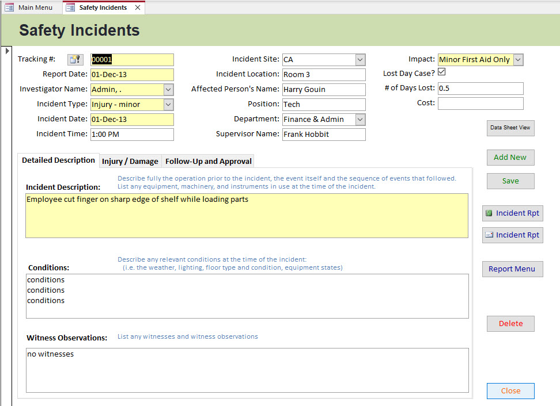
Task: Click into the Cost input field
Action: click(x=480, y=104)
